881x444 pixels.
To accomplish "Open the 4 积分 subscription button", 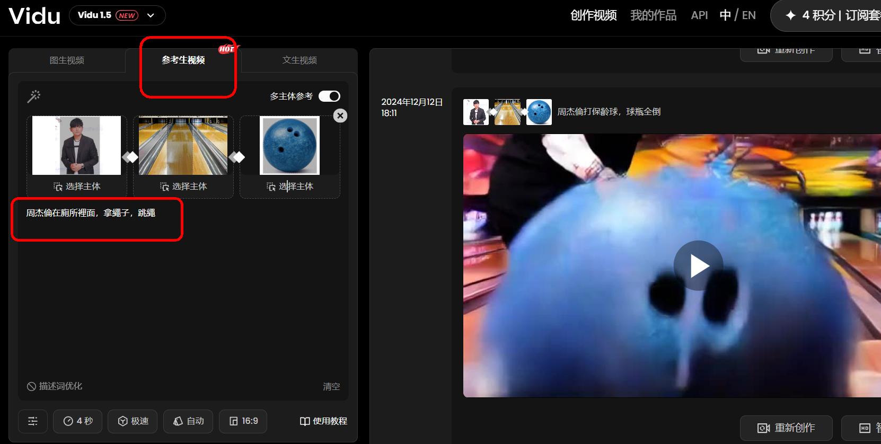I will tap(827, 15).
